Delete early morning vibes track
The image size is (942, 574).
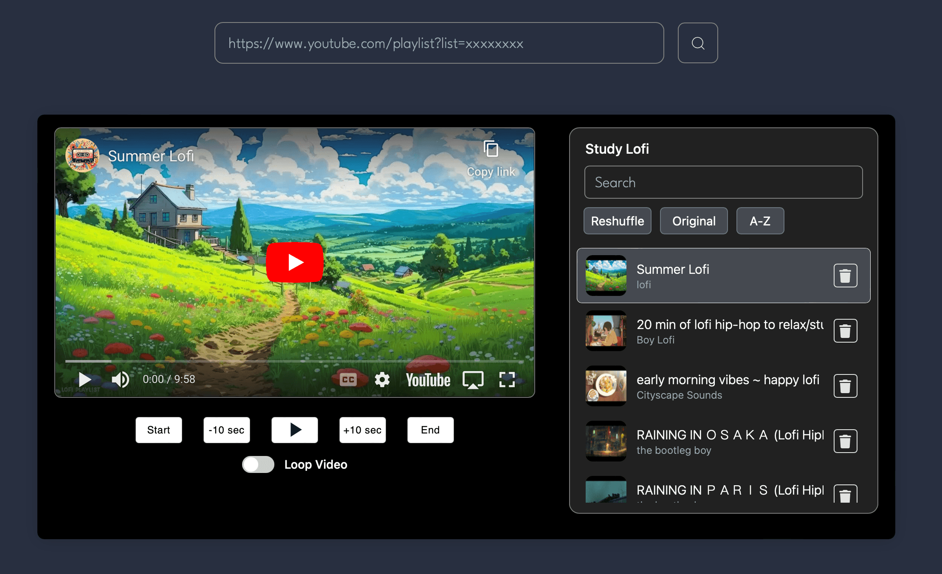845,386
